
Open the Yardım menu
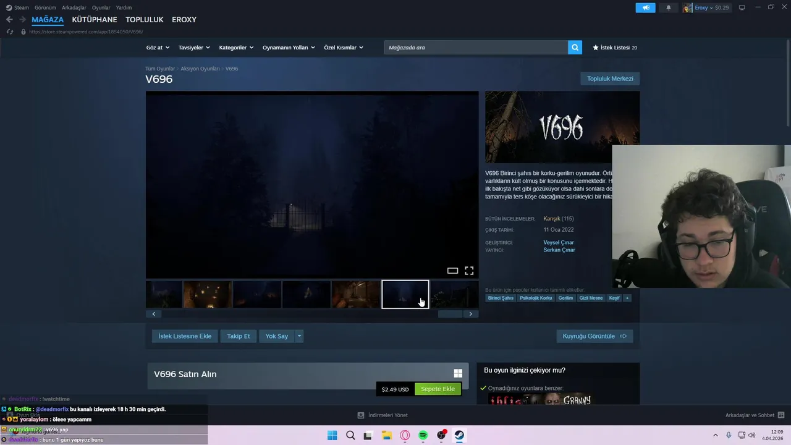[124, 7]
